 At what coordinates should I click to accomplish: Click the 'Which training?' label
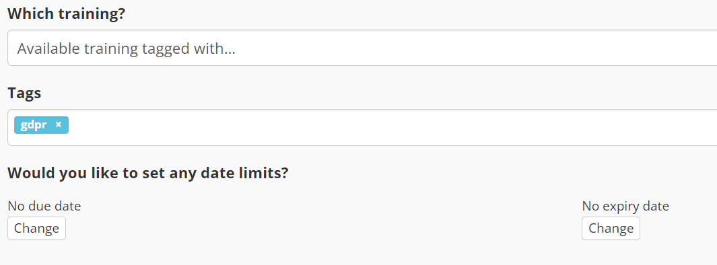pyautogui.click(x=66, y=13)
